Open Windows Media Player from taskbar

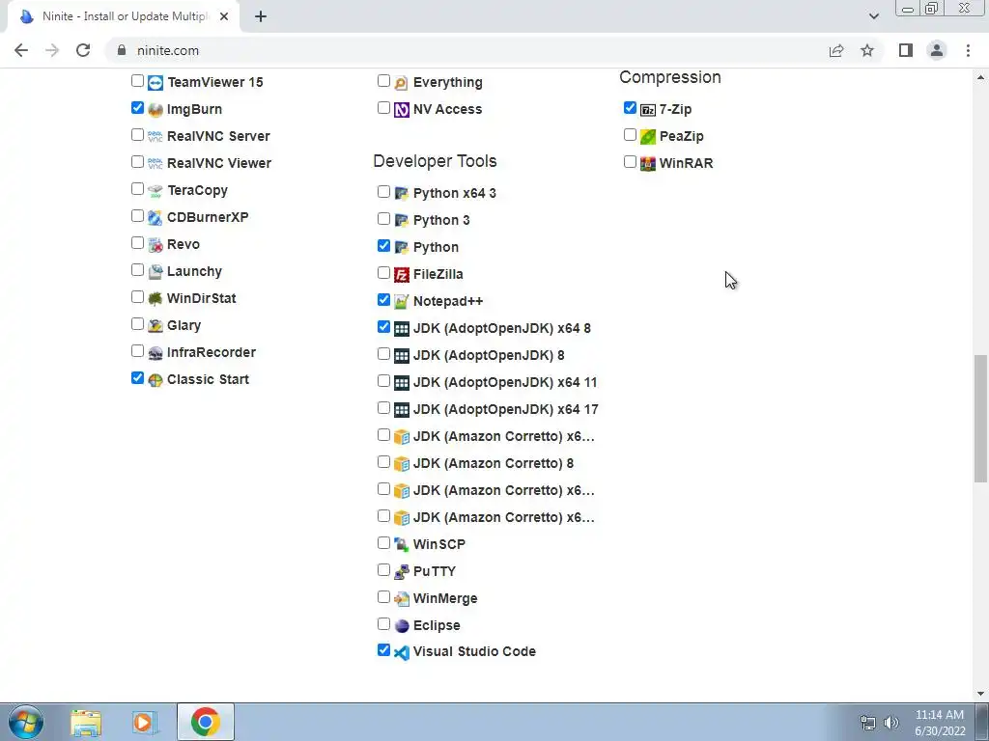pyautogui.click(x=145, y=722)
